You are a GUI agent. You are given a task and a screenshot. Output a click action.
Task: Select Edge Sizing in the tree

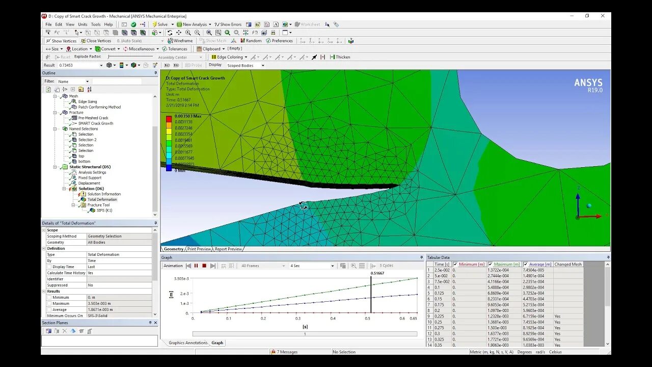[87, 101]
